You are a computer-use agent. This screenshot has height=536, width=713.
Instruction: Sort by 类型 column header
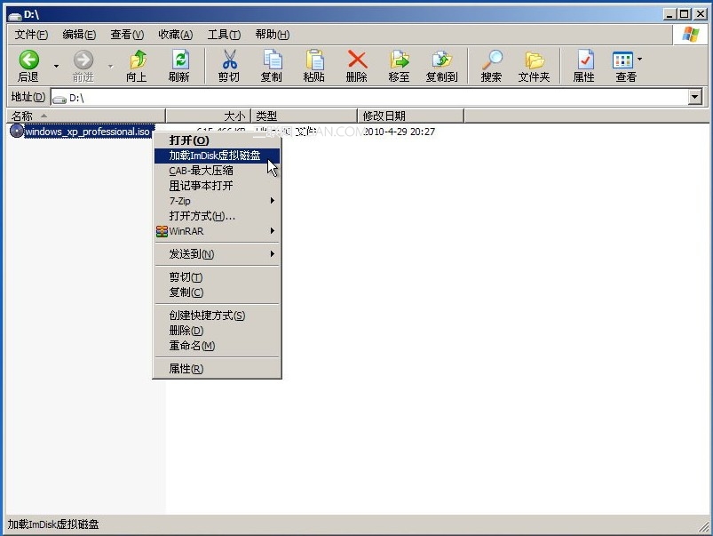coord(304,116)
